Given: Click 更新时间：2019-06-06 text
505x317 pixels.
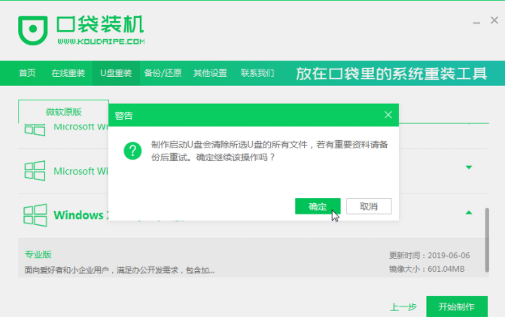Looking at the screenshot, I should pyautogui.click(x=429, y=255).
